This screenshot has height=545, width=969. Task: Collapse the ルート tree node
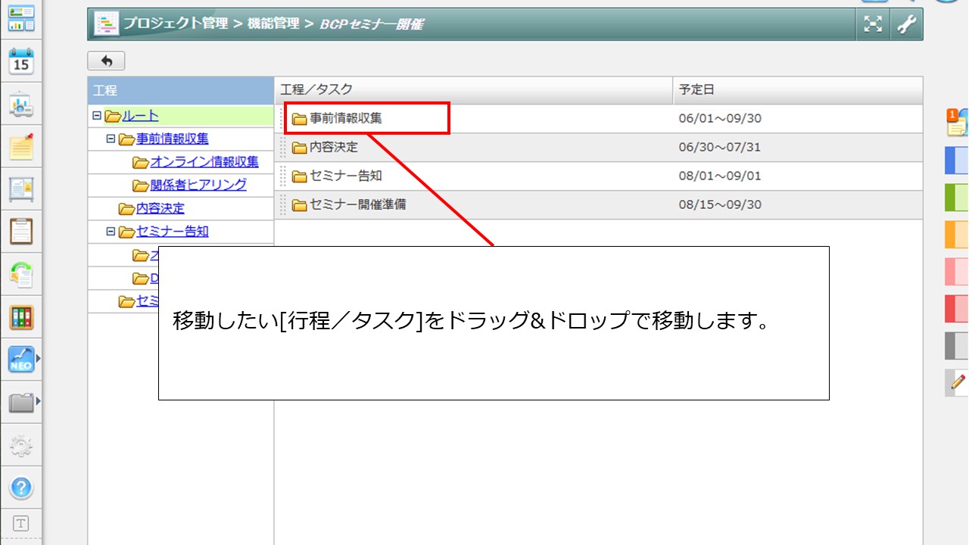[96, 116]
